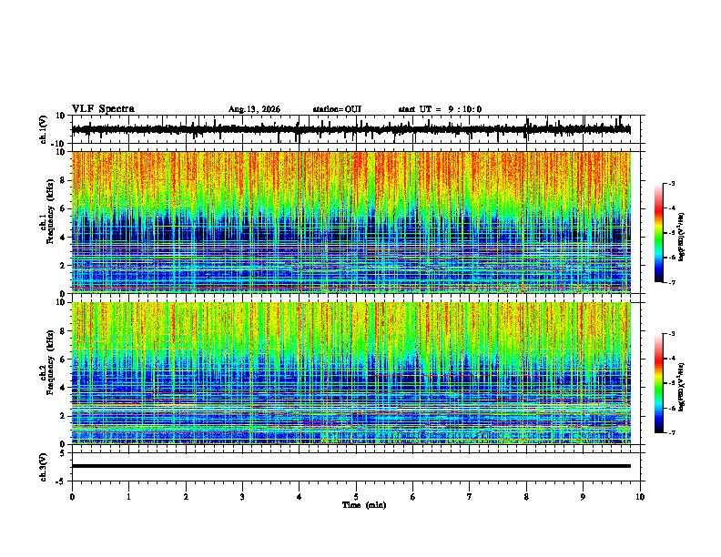Click the '0' tick on the time axis
Viewport: 721px width, 557px height.
coord(72,497)
